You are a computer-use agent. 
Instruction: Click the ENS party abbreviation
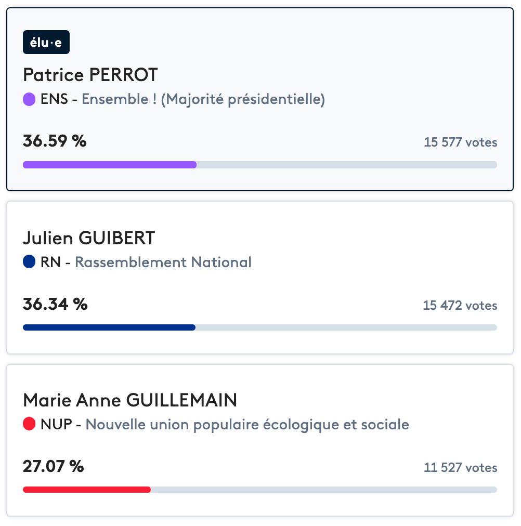coord(54,99)
